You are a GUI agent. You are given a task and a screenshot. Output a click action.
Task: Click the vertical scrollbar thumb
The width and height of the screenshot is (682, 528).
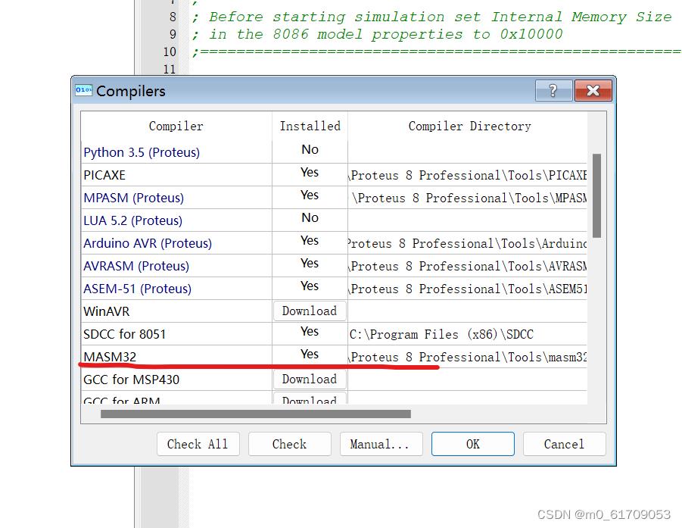(596, 195)
